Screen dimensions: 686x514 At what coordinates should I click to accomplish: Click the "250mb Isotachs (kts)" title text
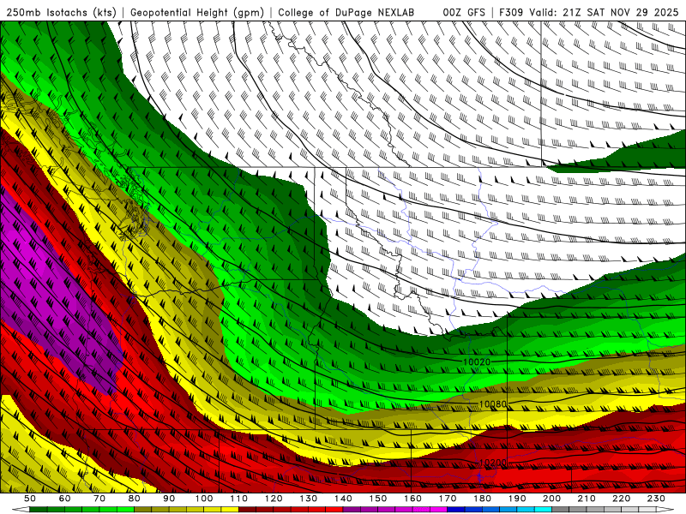coord(61,13)
